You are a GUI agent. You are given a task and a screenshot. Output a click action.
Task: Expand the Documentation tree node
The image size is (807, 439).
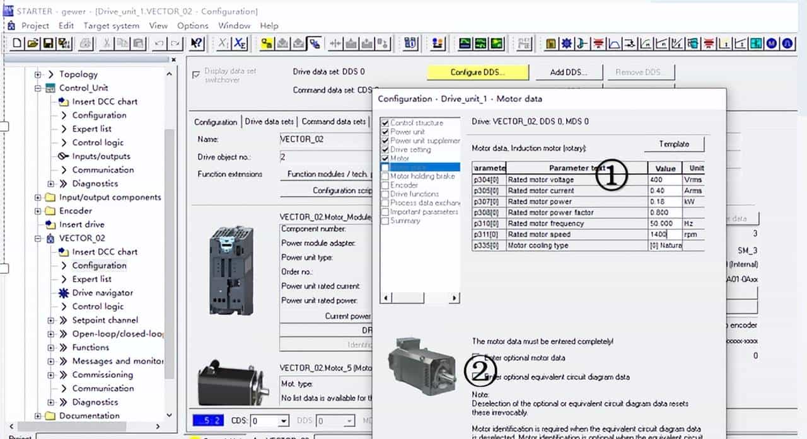pos(38,416)
